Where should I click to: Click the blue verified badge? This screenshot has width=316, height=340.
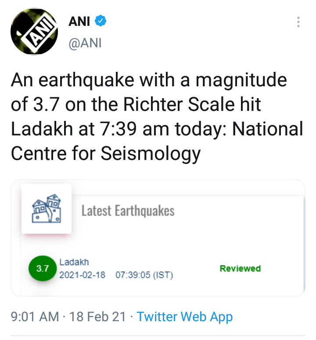tap(101, 21)
